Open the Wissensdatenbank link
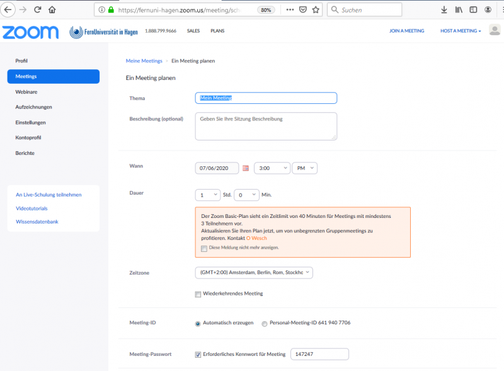Screen dimensions: 504x371 pyautogui.click(x=37, y=222)
